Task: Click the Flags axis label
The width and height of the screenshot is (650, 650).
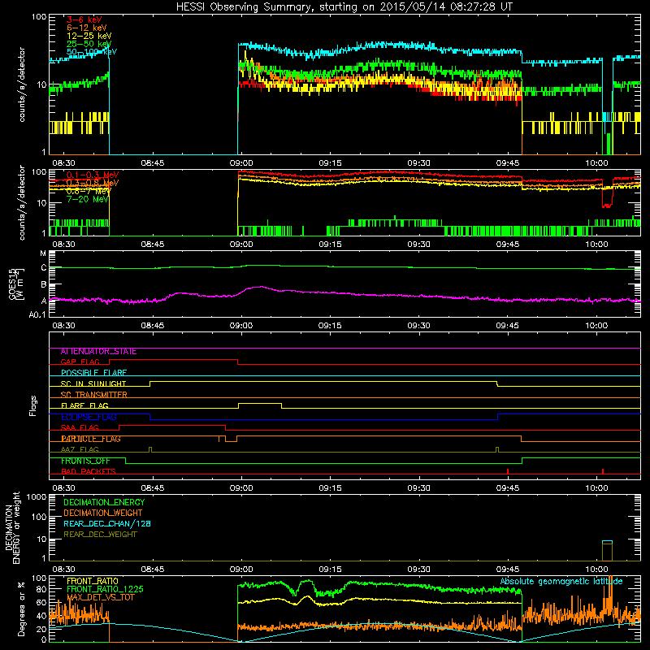Action: [32, 405]
